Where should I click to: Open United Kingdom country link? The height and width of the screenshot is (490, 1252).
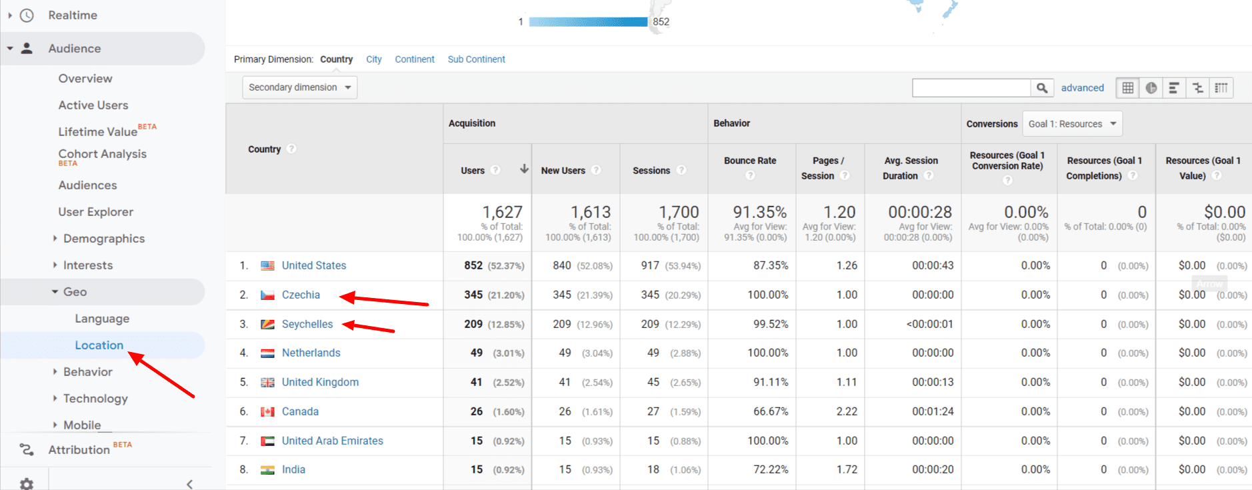coord(320,382)
